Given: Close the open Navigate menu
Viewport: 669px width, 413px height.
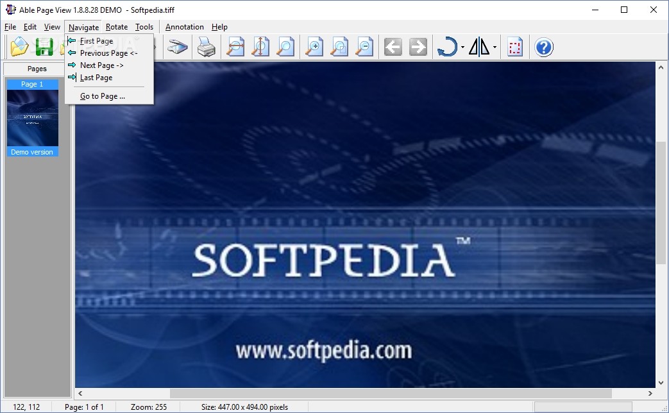Looking at the screenshot, I should coord(83,27).
